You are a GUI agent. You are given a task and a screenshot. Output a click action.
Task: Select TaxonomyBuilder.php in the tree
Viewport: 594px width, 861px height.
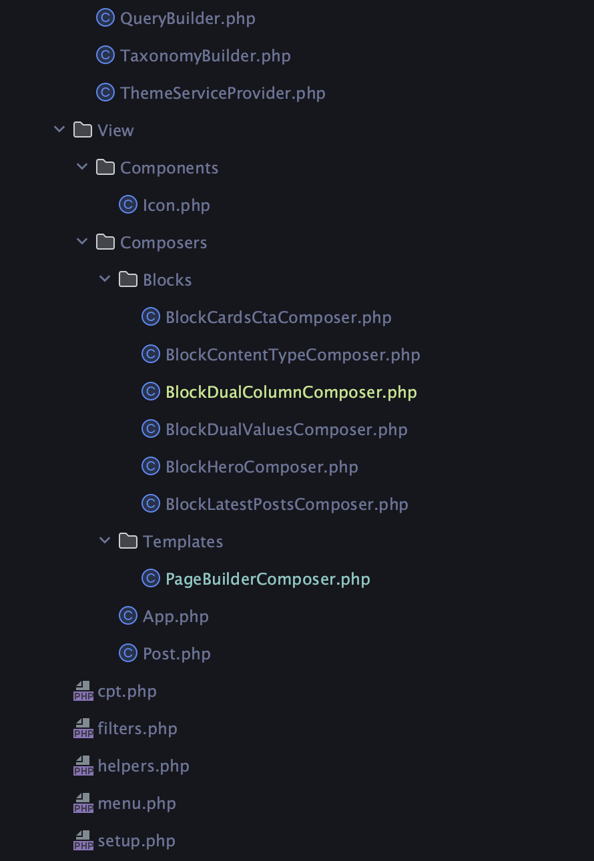pos(206,55)
